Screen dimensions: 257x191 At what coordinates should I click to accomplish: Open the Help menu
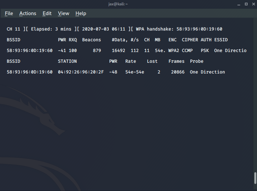[x=81, y=13]
